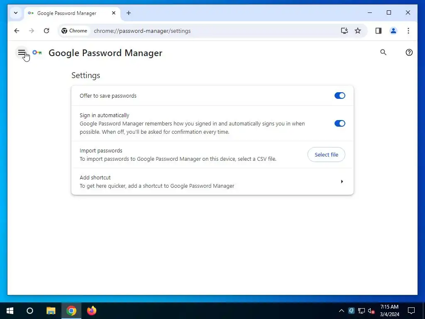Screen dimensions: 425x319
Task: Launch Firefox from the taskbar
Action: pos(92,311)
